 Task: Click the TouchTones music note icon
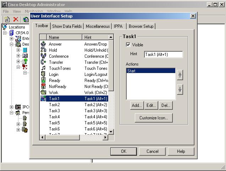click(x=43, y=68)
